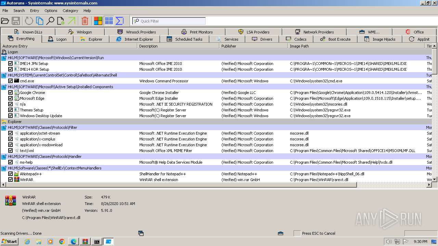438x246 pixels.
Task: Uncheck the IME14 JPN Setup entry
Action: click(x=11, y=64)
